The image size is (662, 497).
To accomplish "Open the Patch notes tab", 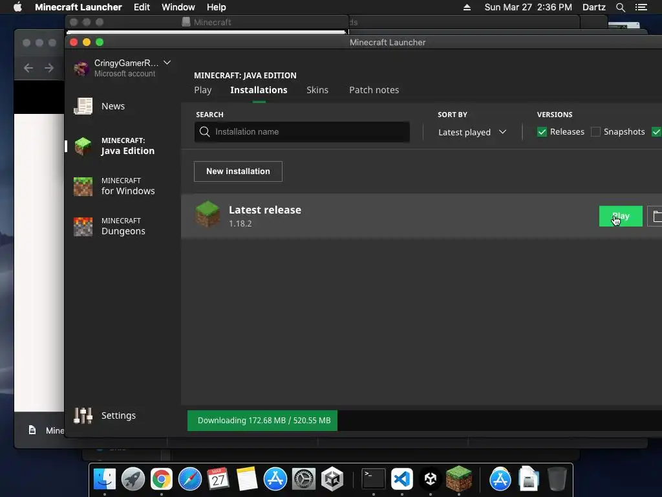I will pos(374,90).
